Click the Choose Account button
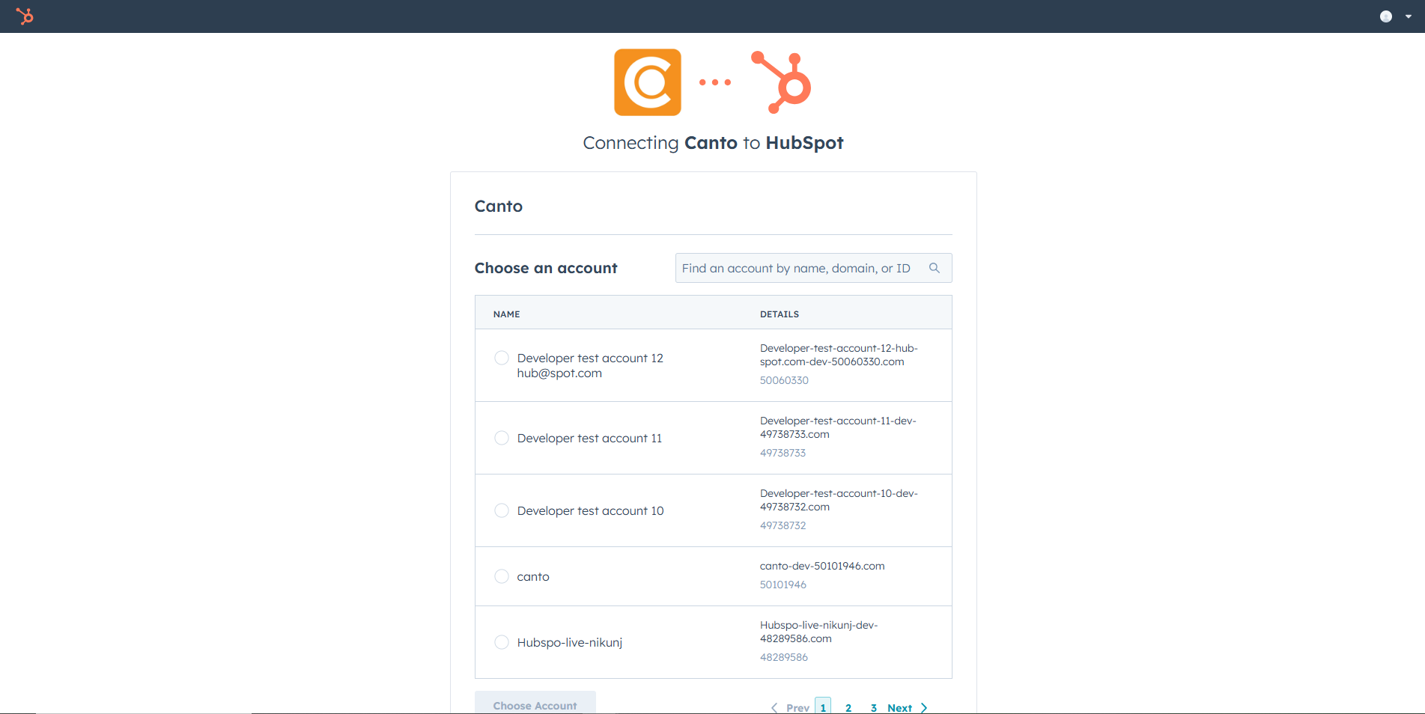The width and height of the screenshot is (1425, 714). coord(535,704)
